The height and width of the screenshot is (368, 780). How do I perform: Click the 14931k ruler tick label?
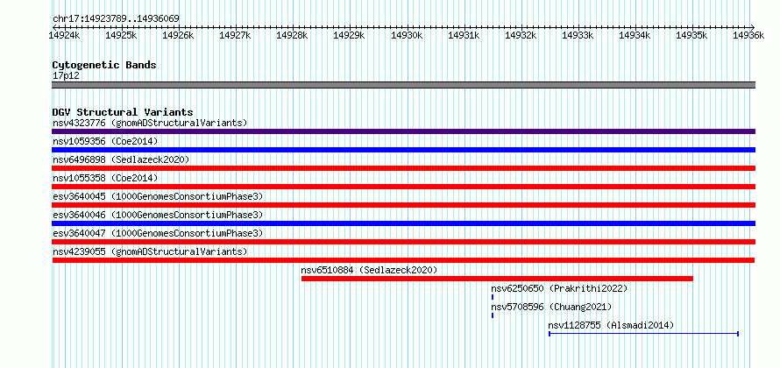(x=463, y=35)
